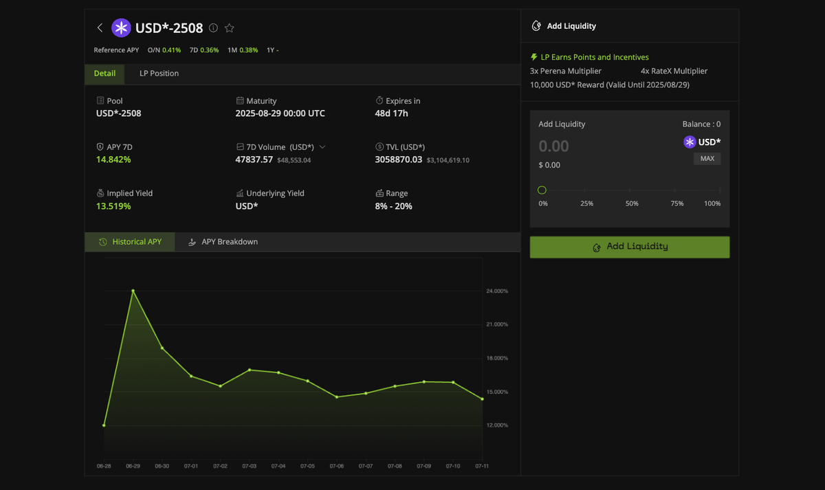Click the LP Earns Points and Incentives text
The image size is (825, 490).
click(x=595, y=57)
